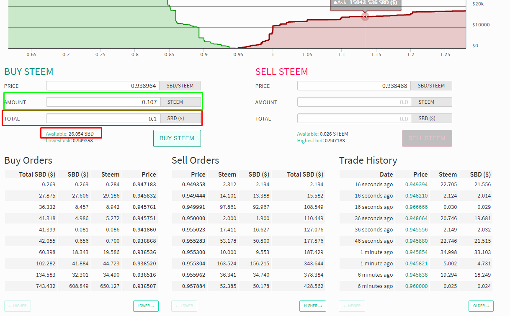
Task: Click Lowest ask 0.949358 link
Action: (69, 141)
